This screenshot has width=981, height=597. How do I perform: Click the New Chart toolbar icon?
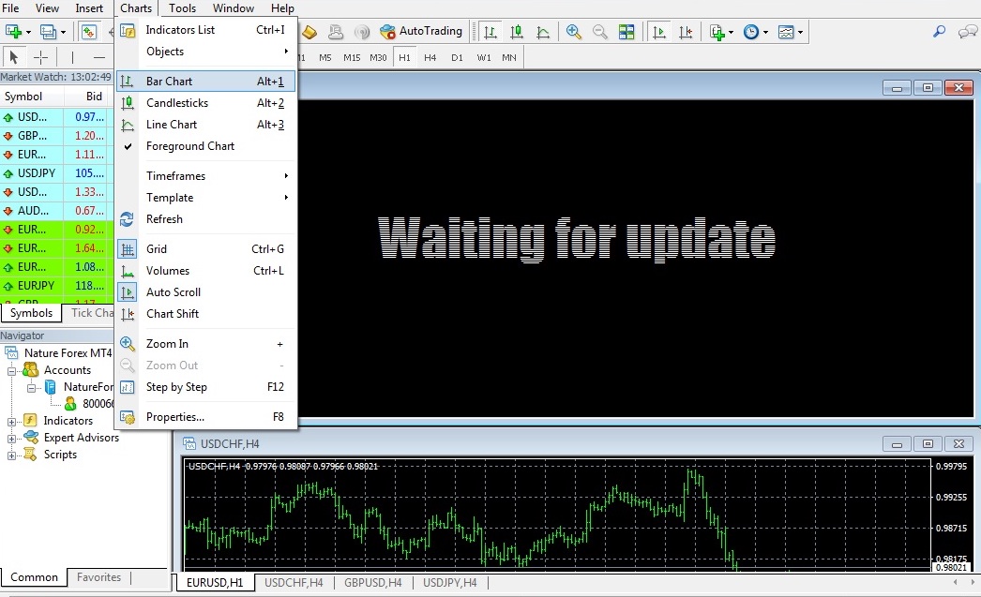pos(13,31)
